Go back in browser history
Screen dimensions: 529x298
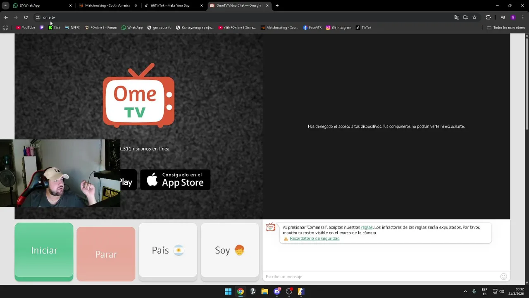6,17
